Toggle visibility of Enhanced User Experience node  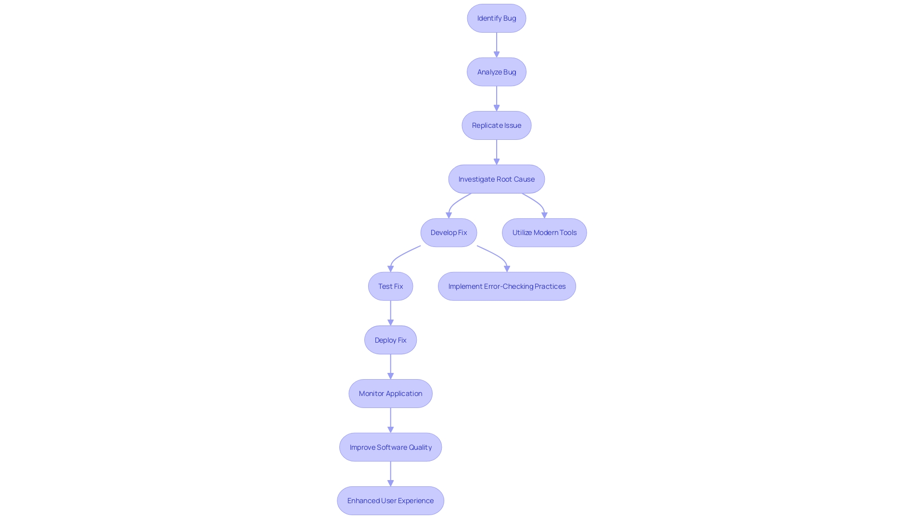point(390,500)
